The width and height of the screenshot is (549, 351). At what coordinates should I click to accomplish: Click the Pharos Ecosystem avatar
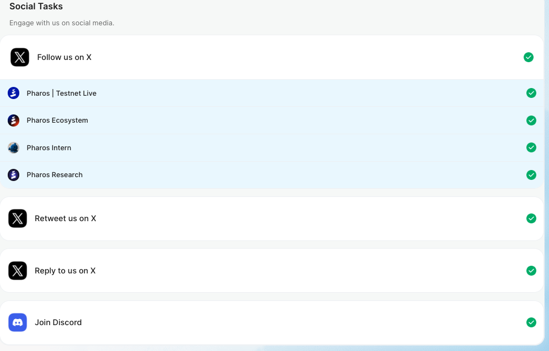(x=14, y=120)
